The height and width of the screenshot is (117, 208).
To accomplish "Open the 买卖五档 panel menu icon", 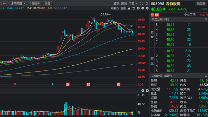I will click(206, 19).
